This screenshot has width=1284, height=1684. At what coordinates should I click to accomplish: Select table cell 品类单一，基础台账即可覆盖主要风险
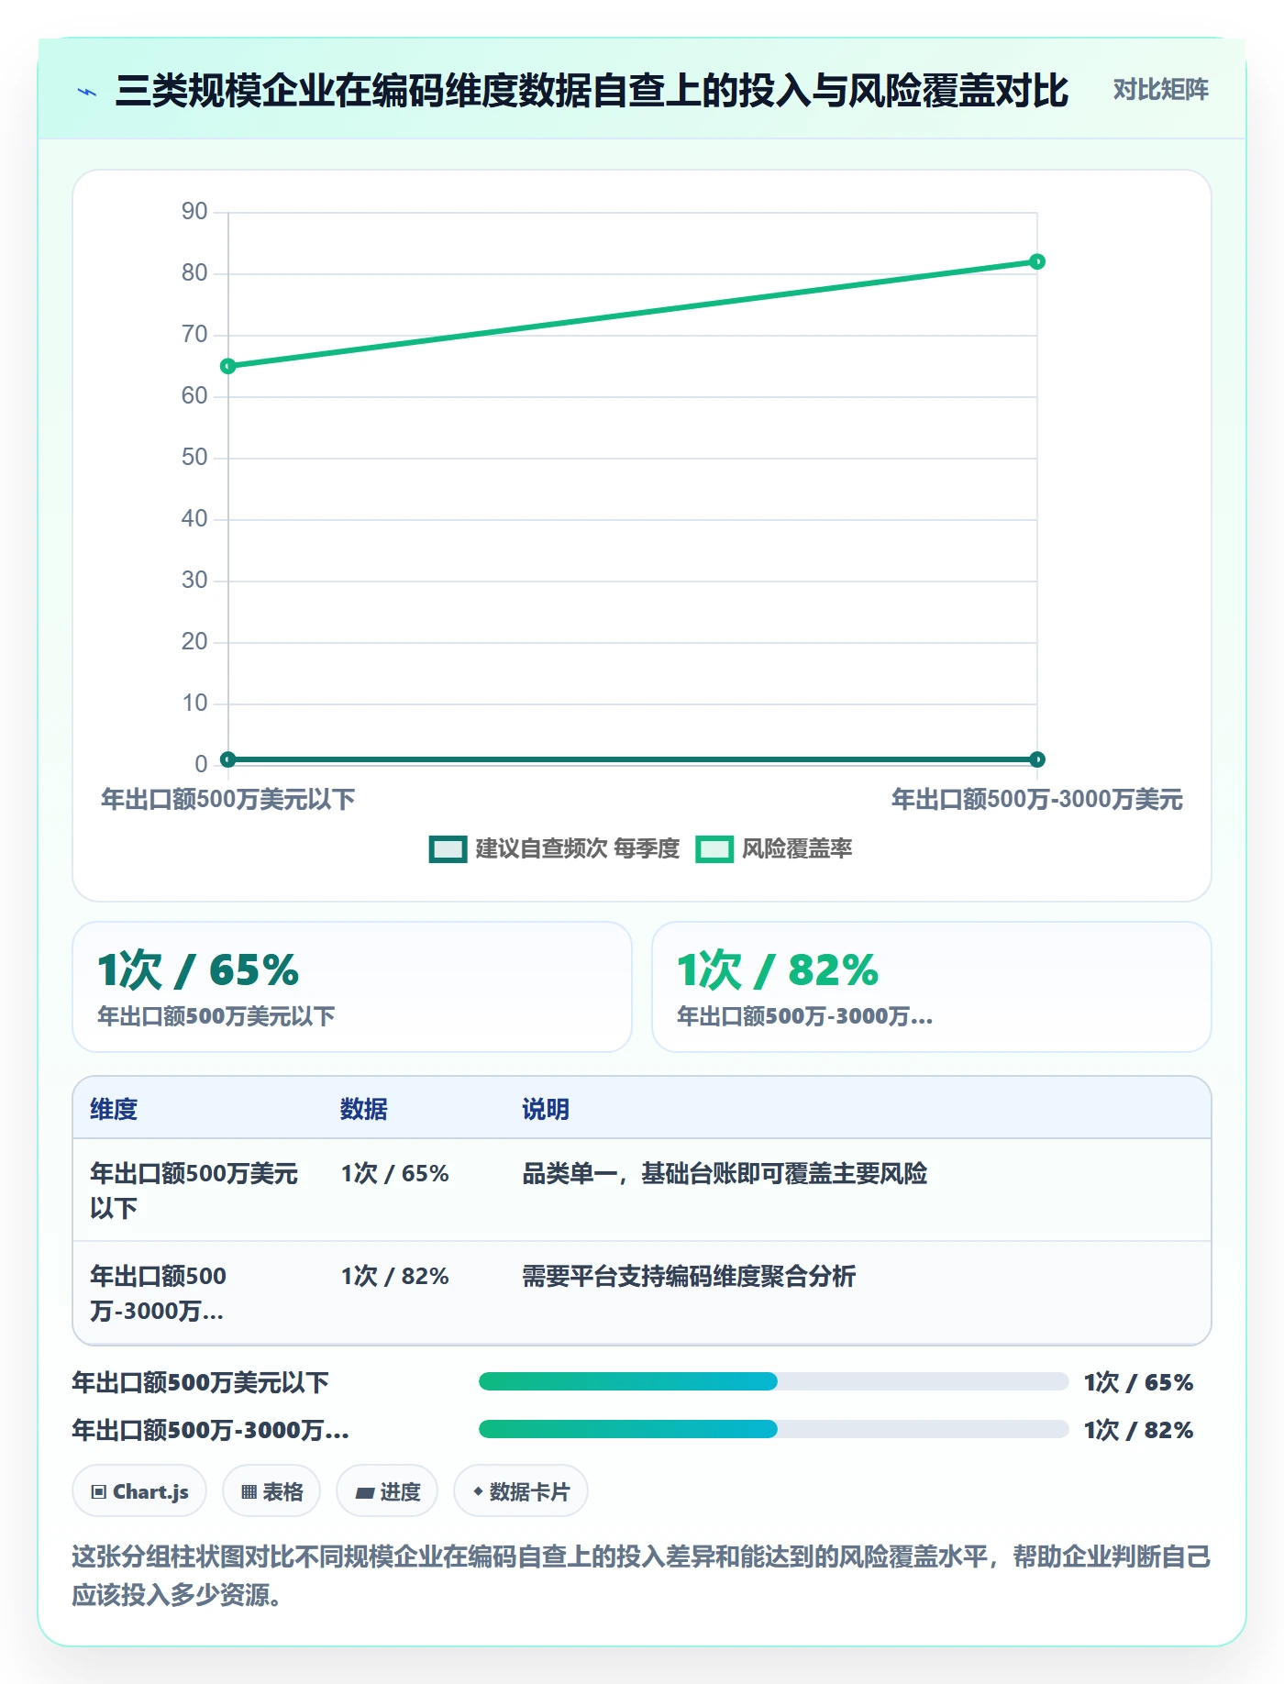tap(725, 1174)
